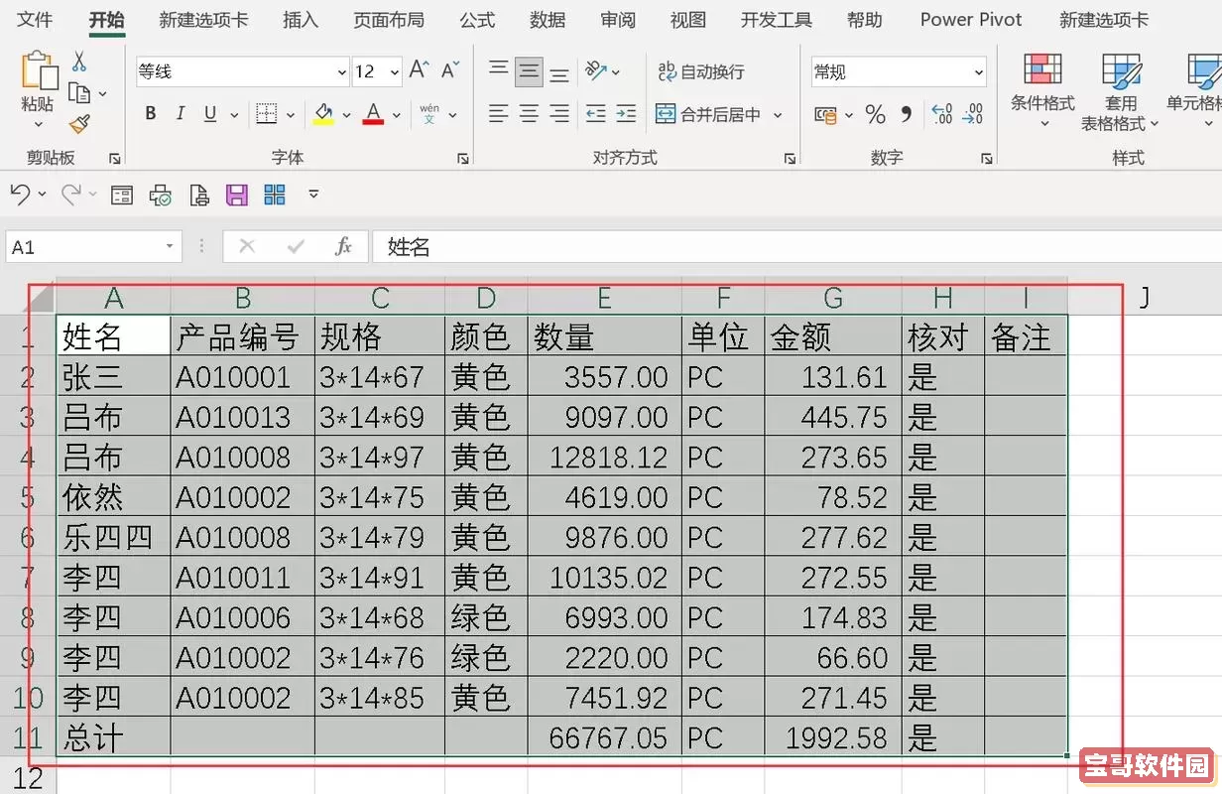The height and width of the screenshot is (794, 1222).
Task: Click the Paste clipboard icon
Action: click(39, 70)
